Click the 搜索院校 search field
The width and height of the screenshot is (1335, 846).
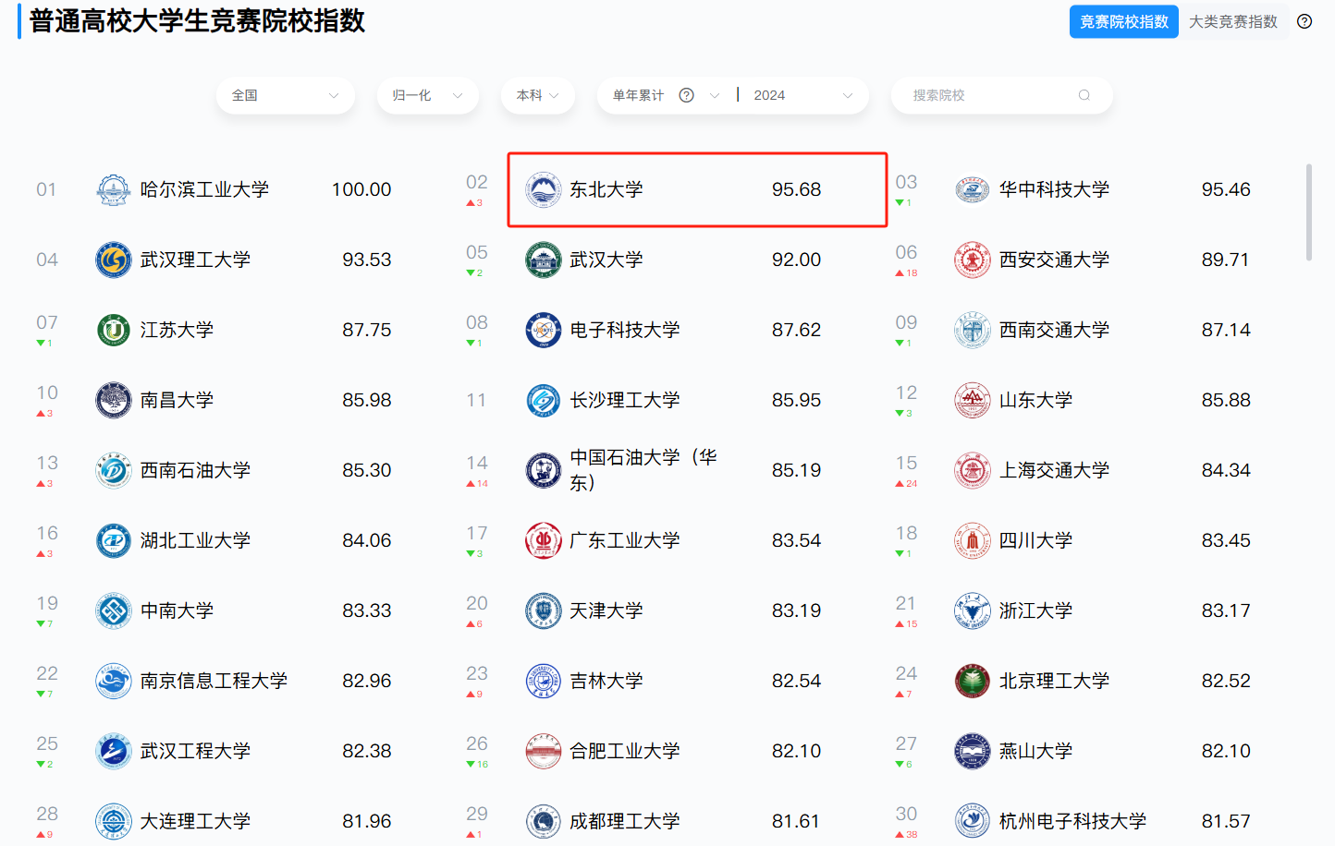click(x=989, y=95)
